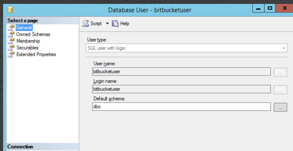Viewport: 293px width, 151px height.
Task: Click the Help book icon
Action: (115, 24)
